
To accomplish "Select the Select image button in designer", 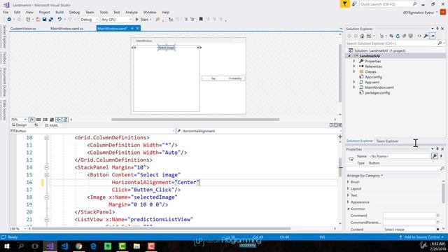I will (x=167, y=48).
